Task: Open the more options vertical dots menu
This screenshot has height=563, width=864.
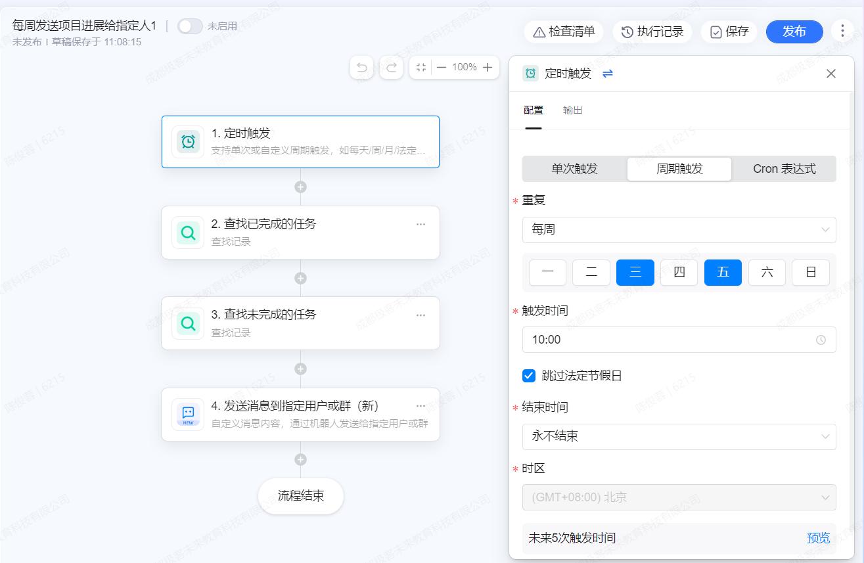Action: [x=842, y=31]
